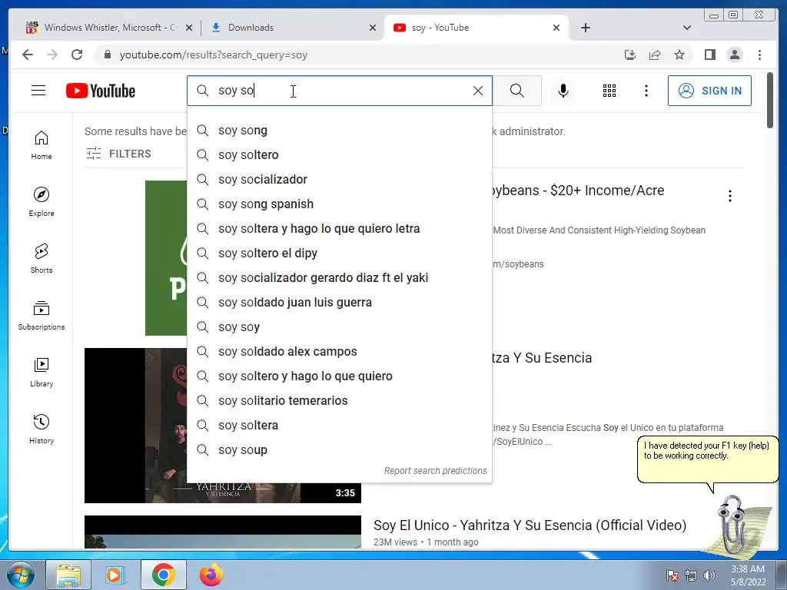Click the address bar URL

pos(214,55)
